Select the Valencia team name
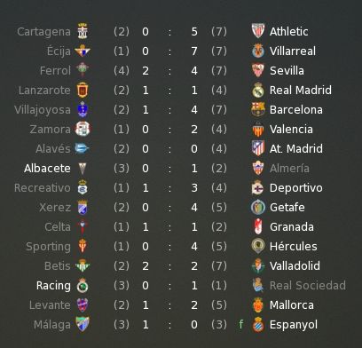 click(x=291, y=129)
